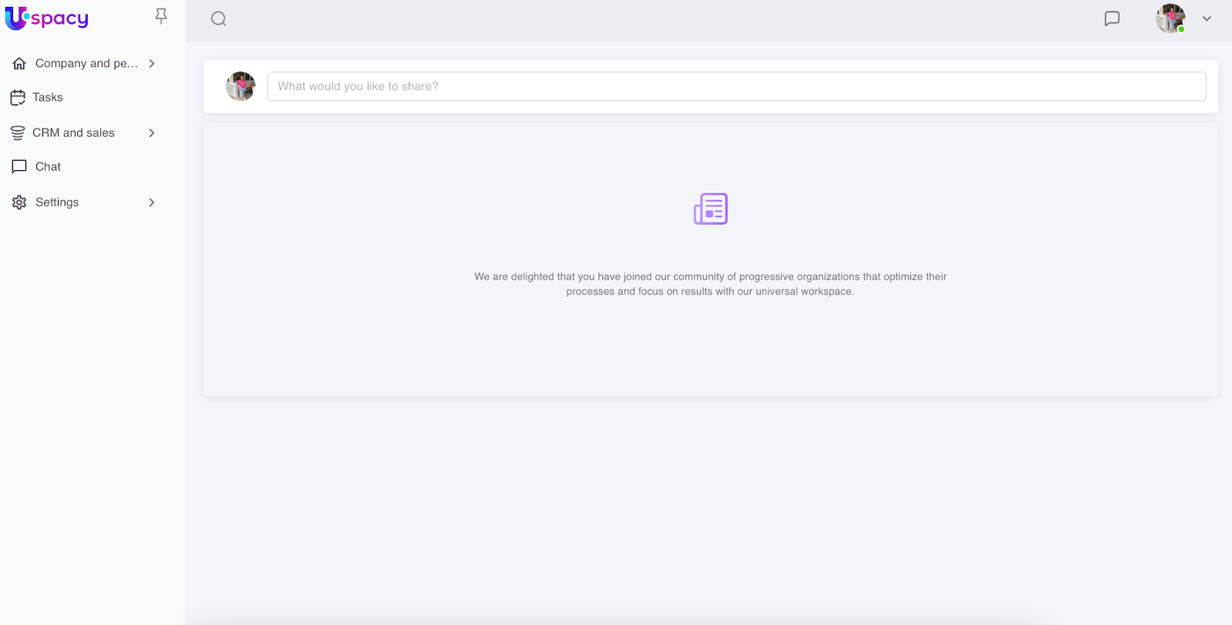Expand the Company and people submenu arrow
This screenshot has width=1232, height=625.
coord(152,63)
